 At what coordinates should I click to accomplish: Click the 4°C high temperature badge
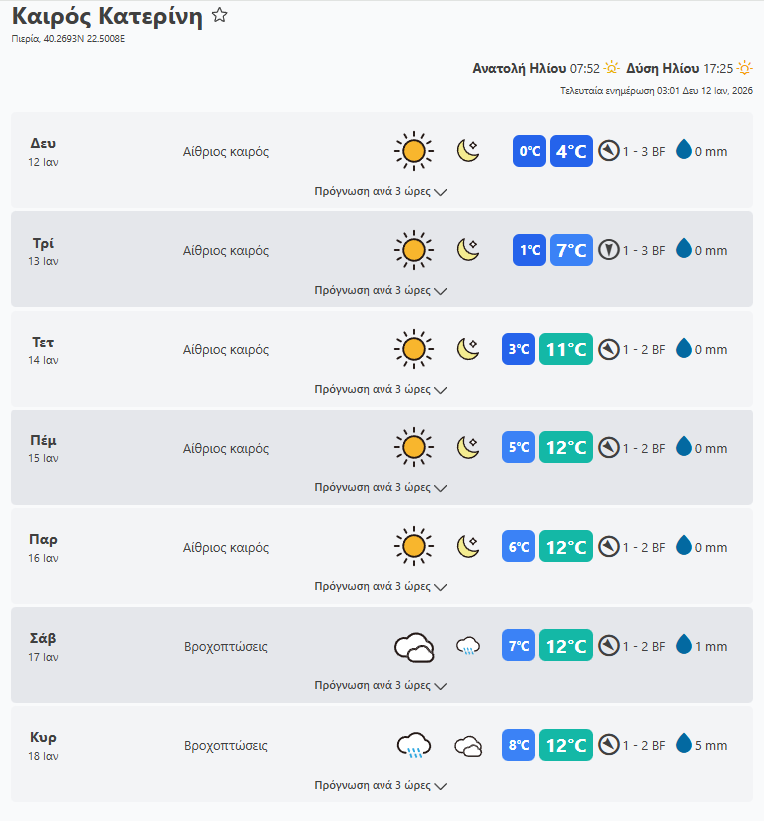[571, 151]
